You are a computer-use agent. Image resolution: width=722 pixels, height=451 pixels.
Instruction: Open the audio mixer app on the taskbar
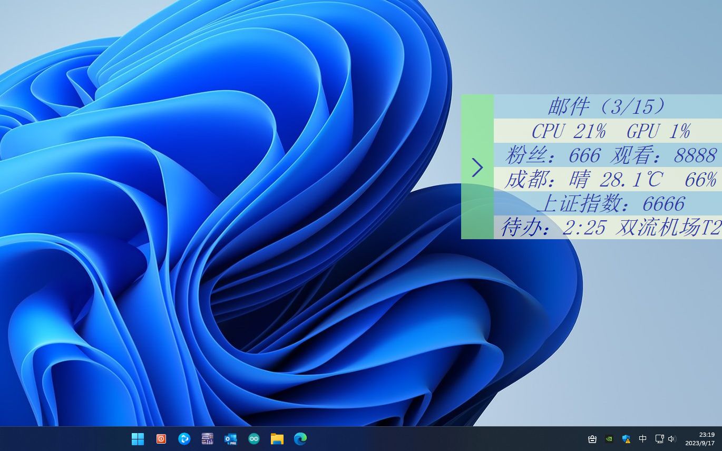207,438
